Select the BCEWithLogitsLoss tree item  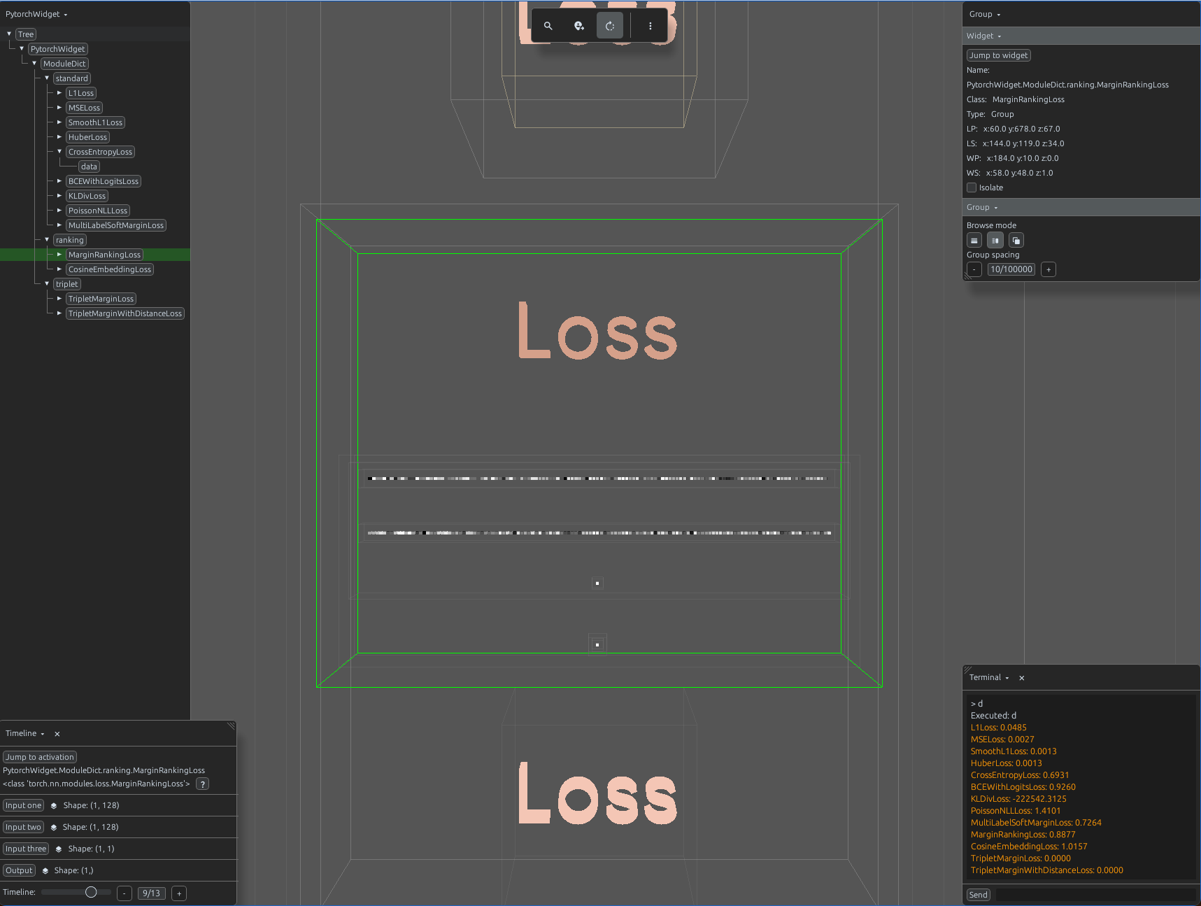(104, 181)
